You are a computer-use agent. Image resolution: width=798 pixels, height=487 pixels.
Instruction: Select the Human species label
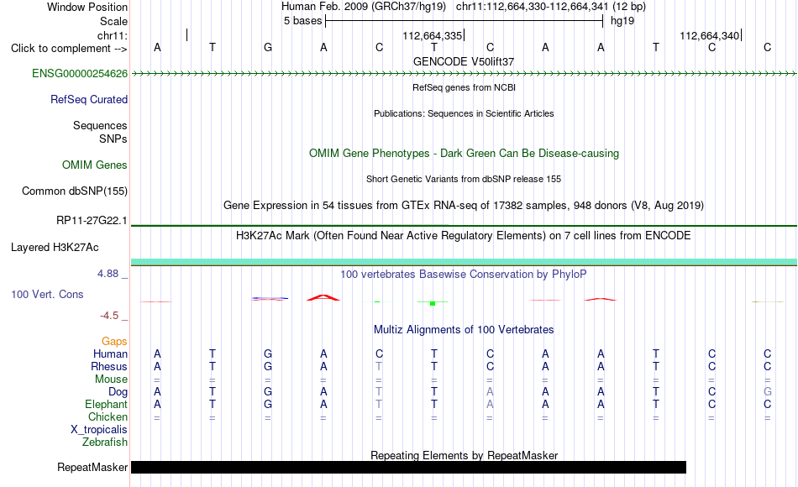click(x=110, y=353)
